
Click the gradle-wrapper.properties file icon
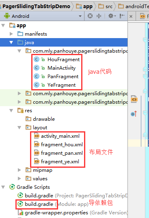click(x=20, y=212)
